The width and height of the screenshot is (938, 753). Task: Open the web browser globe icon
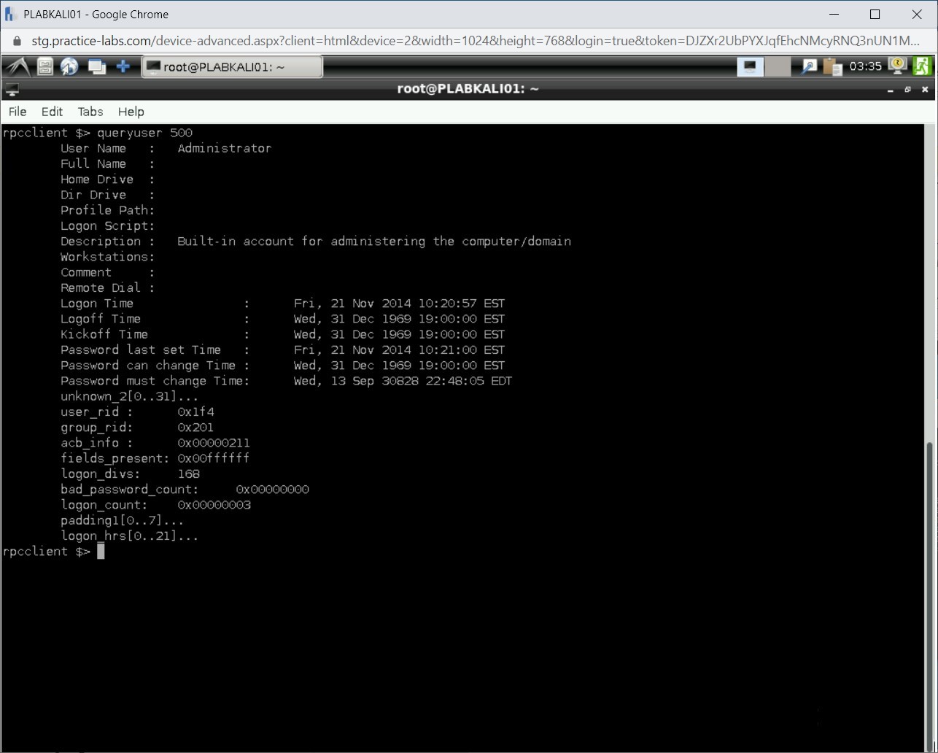pyautogui.click(x=69, y=67)
